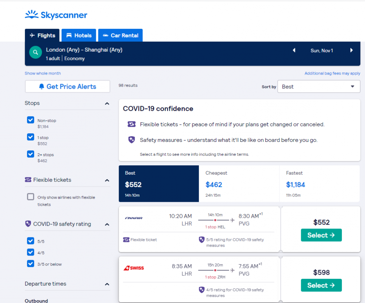Image resolution: width=365 pixels, height=303 pixels.
Task: Click London (Any) – Shanghai (Any) route text
Action: point(84,50)
